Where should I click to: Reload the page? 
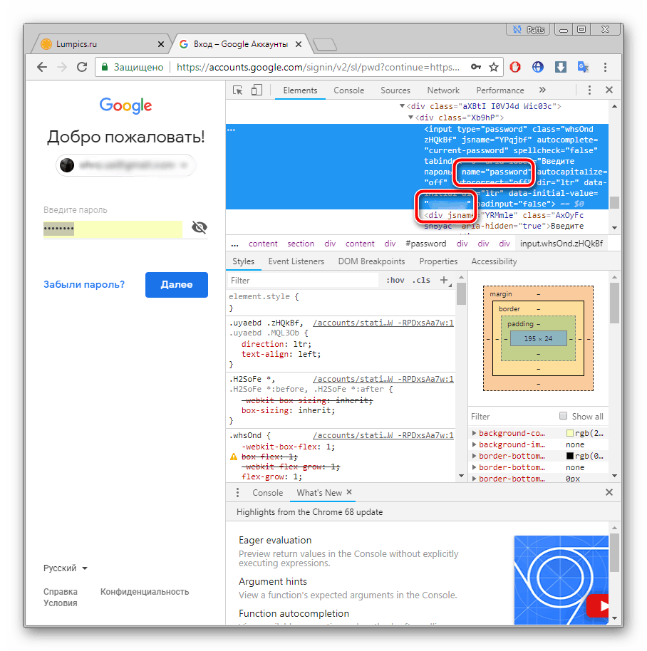(82, 67)
